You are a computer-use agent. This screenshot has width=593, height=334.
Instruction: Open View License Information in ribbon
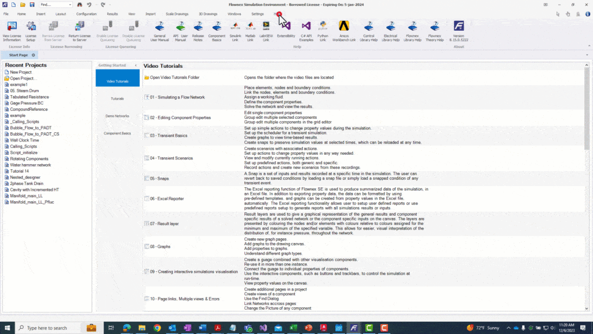pyautogui.click(x=12, y=30)
